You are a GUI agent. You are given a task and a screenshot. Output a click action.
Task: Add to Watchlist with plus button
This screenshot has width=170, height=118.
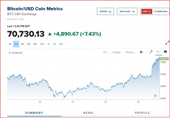pos(127,11)
